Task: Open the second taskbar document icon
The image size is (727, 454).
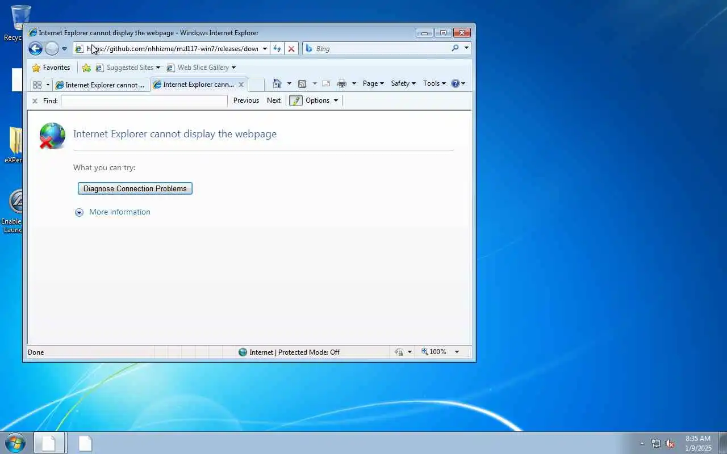Action: (x=85, y=443)
